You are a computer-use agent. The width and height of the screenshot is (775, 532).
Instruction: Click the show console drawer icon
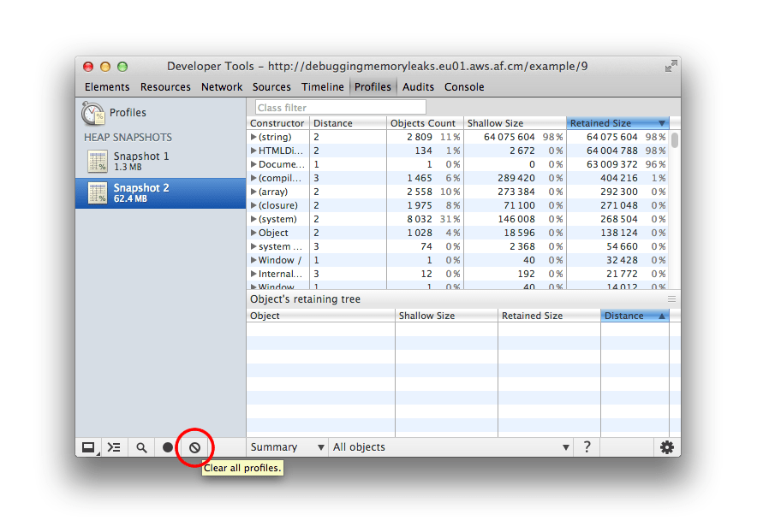(x=114, y=446)
